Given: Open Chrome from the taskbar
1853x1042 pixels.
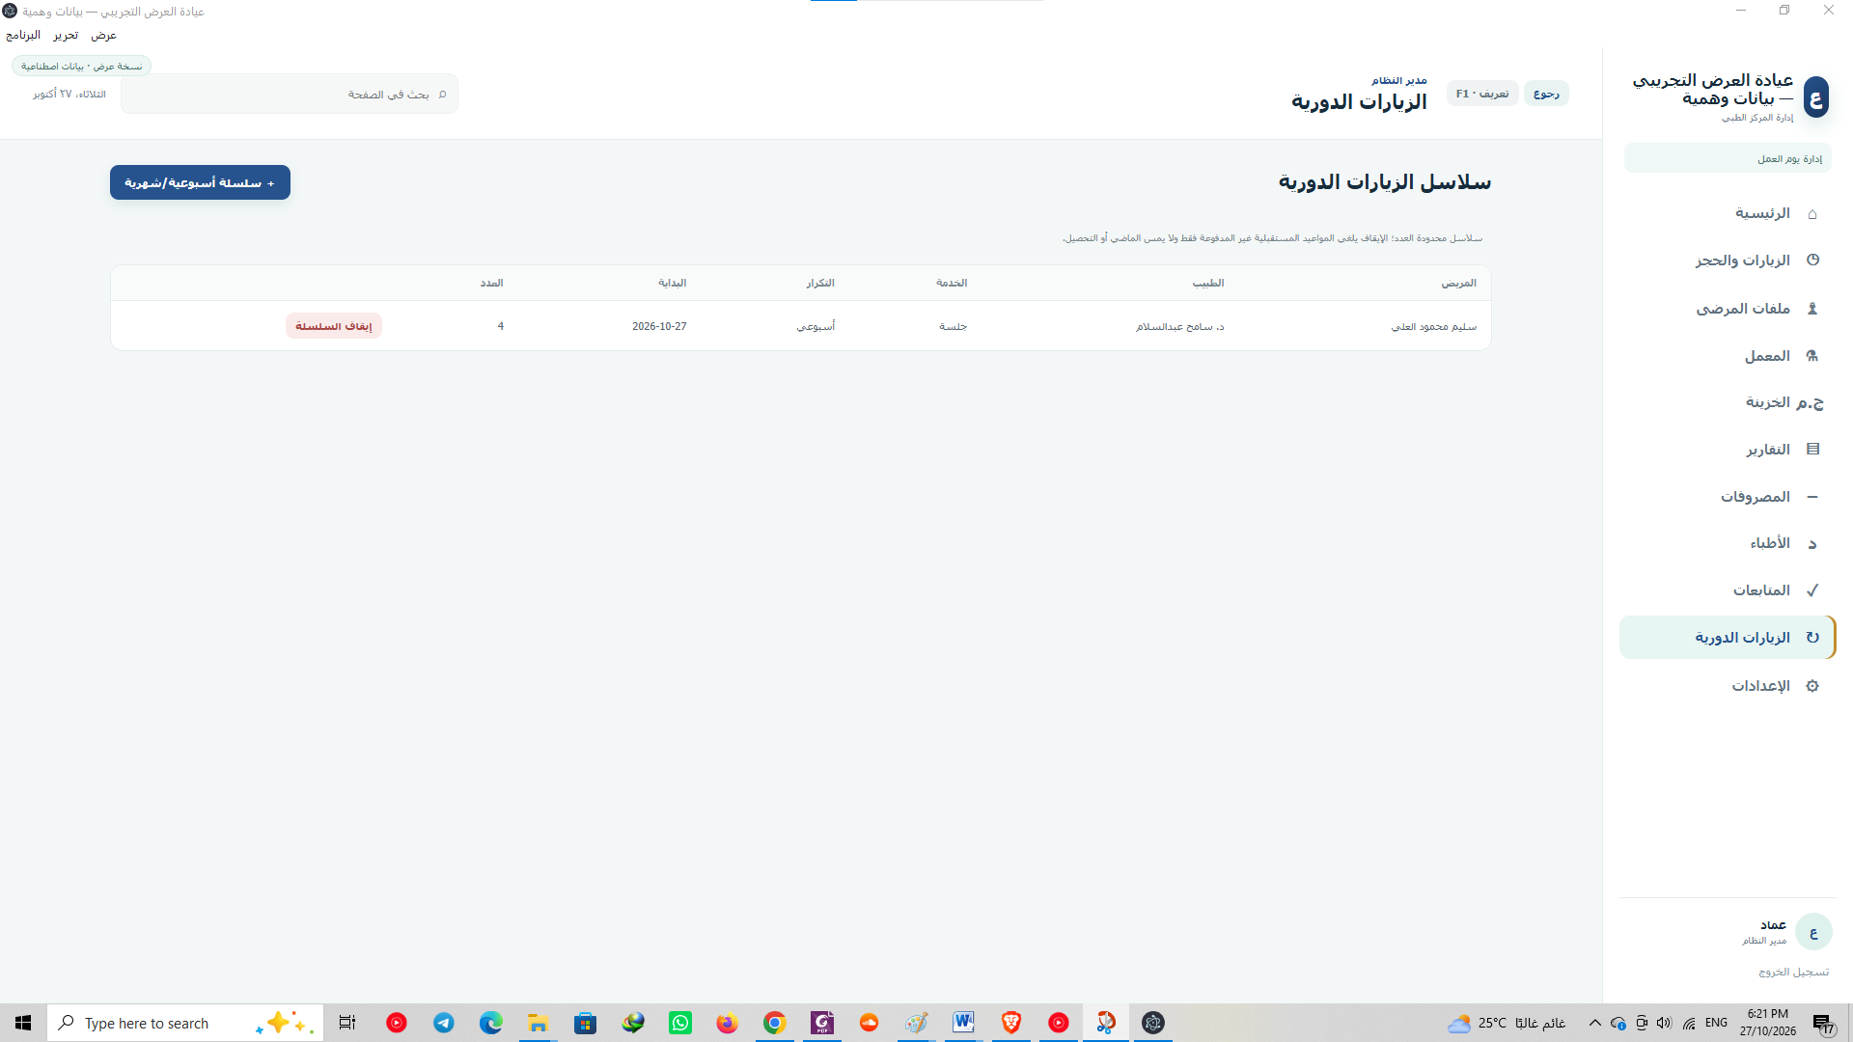Looking at the screenshot, I should pos(774,1023).
